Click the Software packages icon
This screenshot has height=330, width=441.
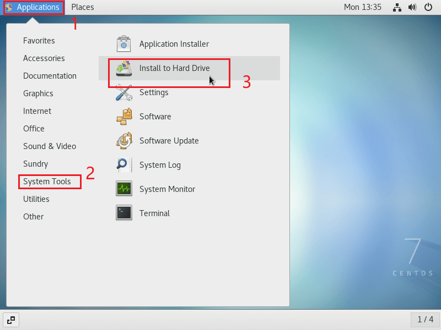tap(124, 117)
